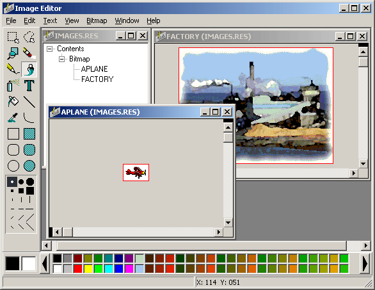Screen dimensions: 375x290
Task: Pick the magenta color swatch
Action: click(129, 269)
